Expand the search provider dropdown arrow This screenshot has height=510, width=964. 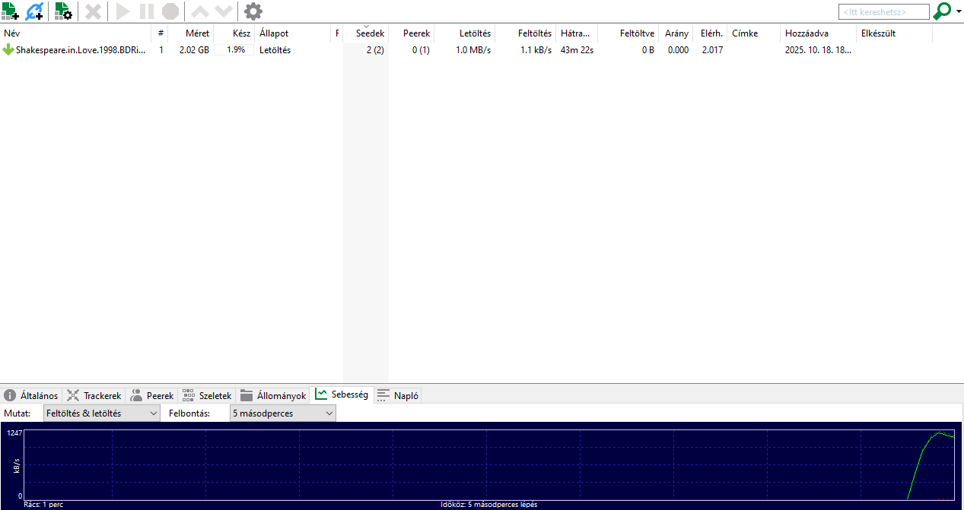point(958,12)
